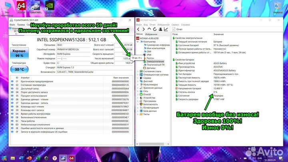Image resolution: width=288 pixels, height=162 pixels.
Task: Click the up-level arrow in AIDA64 toolbar
Action: pos(149,29)
